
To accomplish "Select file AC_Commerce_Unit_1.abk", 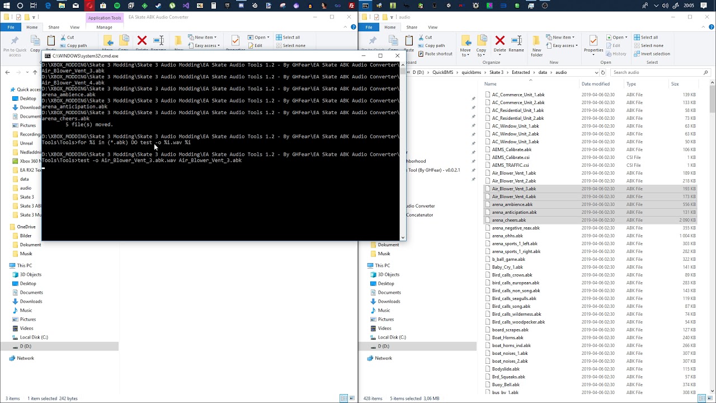I will tap(518, 95).
